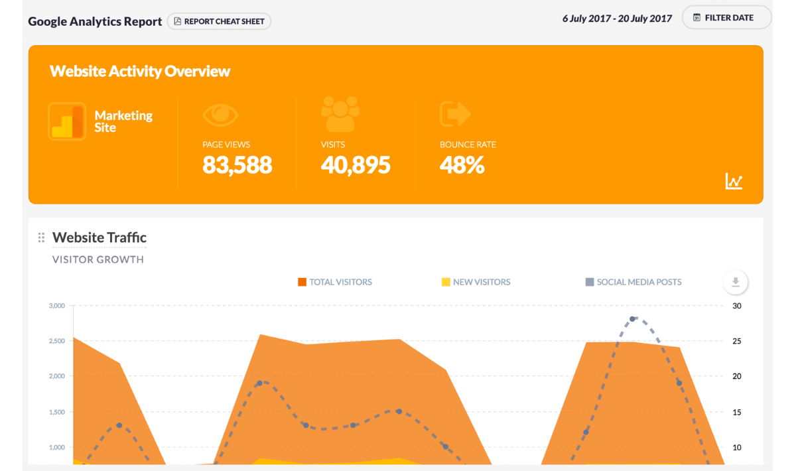Click the 83,588 page views value
This screenshot has width=796, height=471.
tap(237, 165)
